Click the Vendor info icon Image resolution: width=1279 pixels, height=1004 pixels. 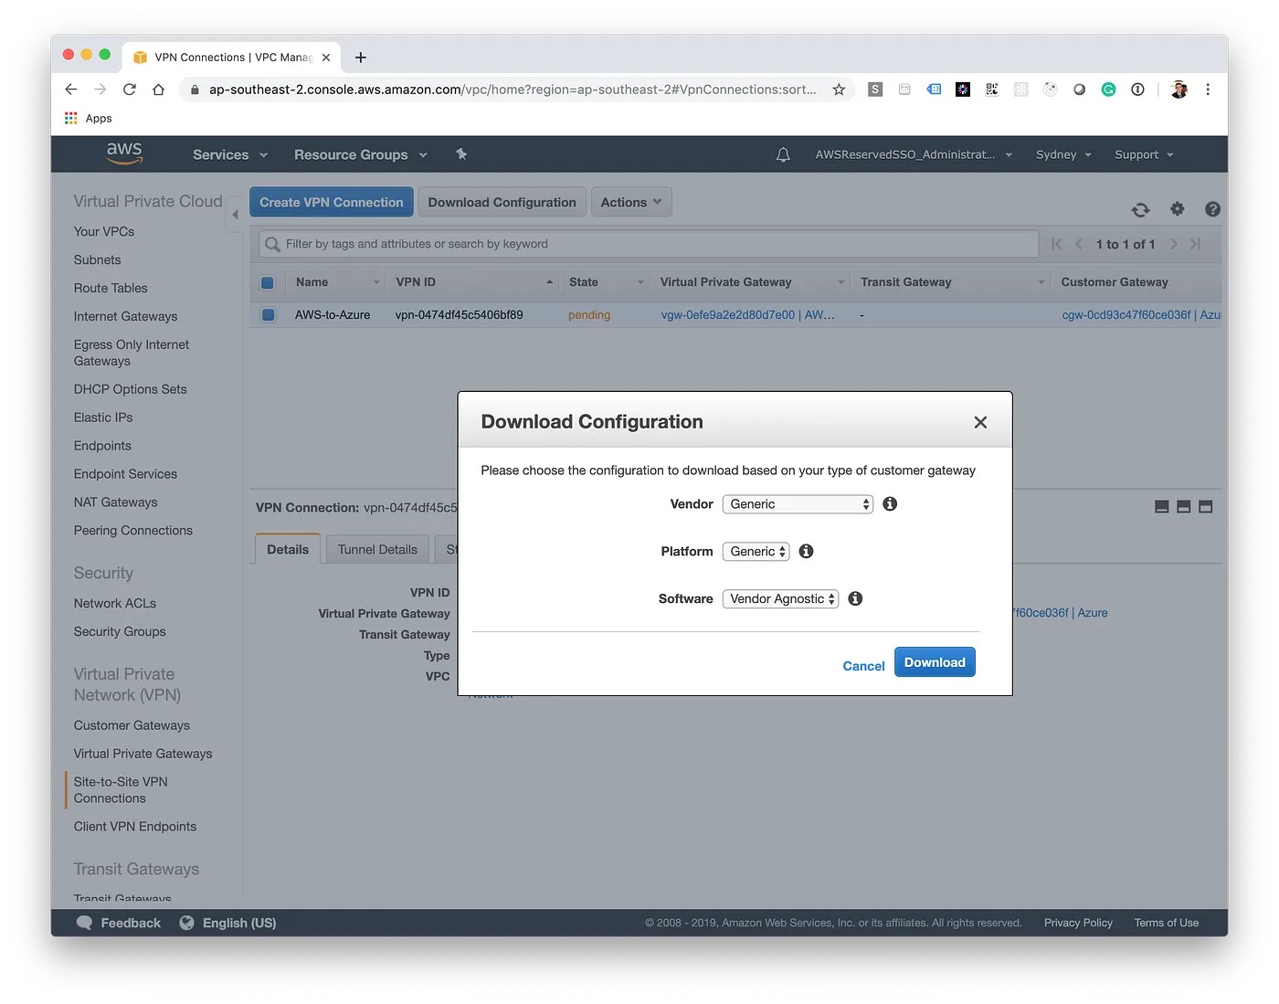pos(890,503)
